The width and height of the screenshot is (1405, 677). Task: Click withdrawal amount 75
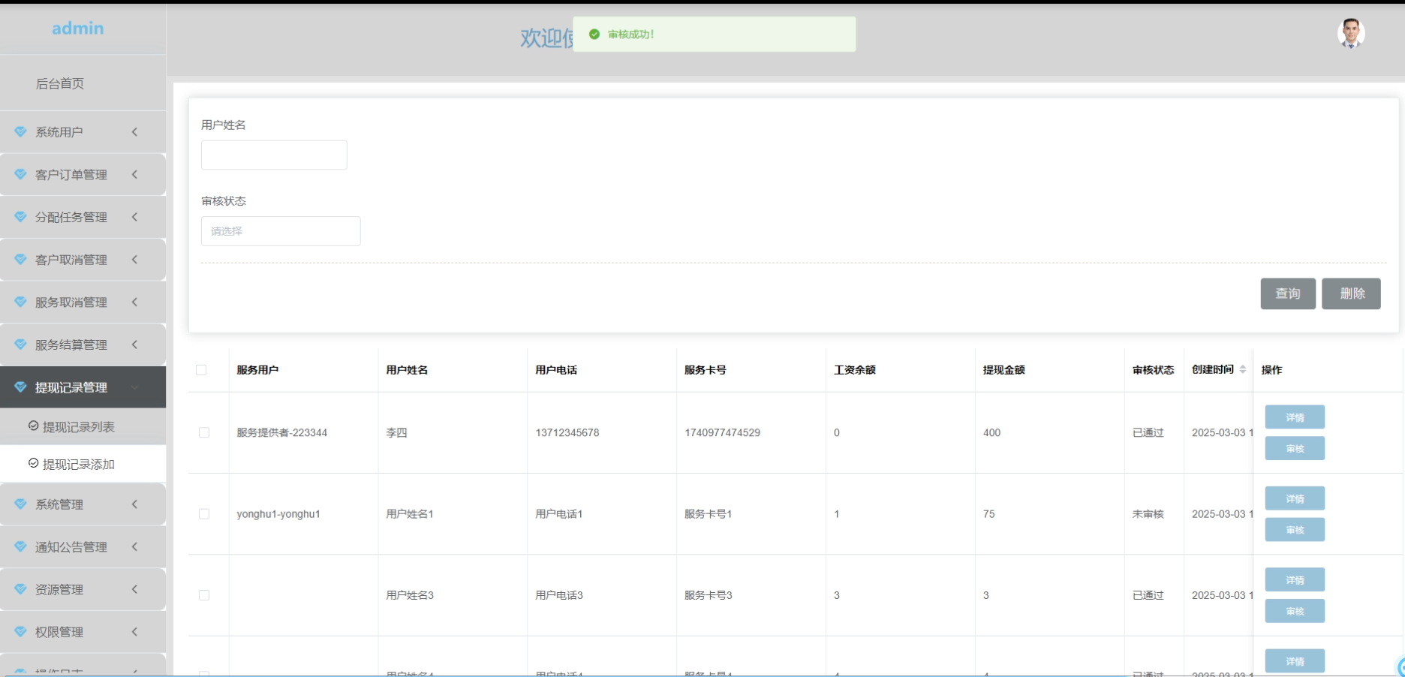(989, 514)
